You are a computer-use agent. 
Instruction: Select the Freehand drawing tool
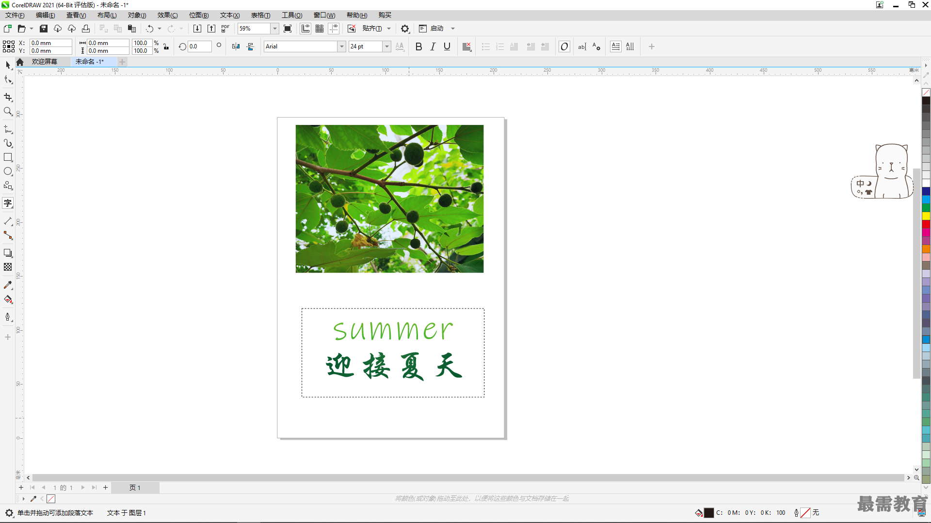pos(8,129)
